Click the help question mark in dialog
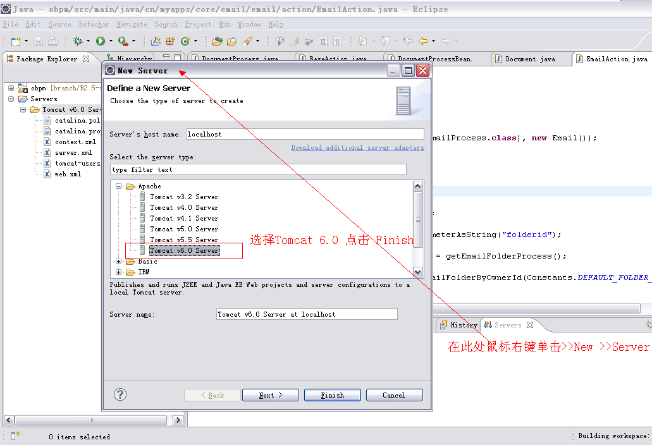652x445 pixels. pos(120,394)
